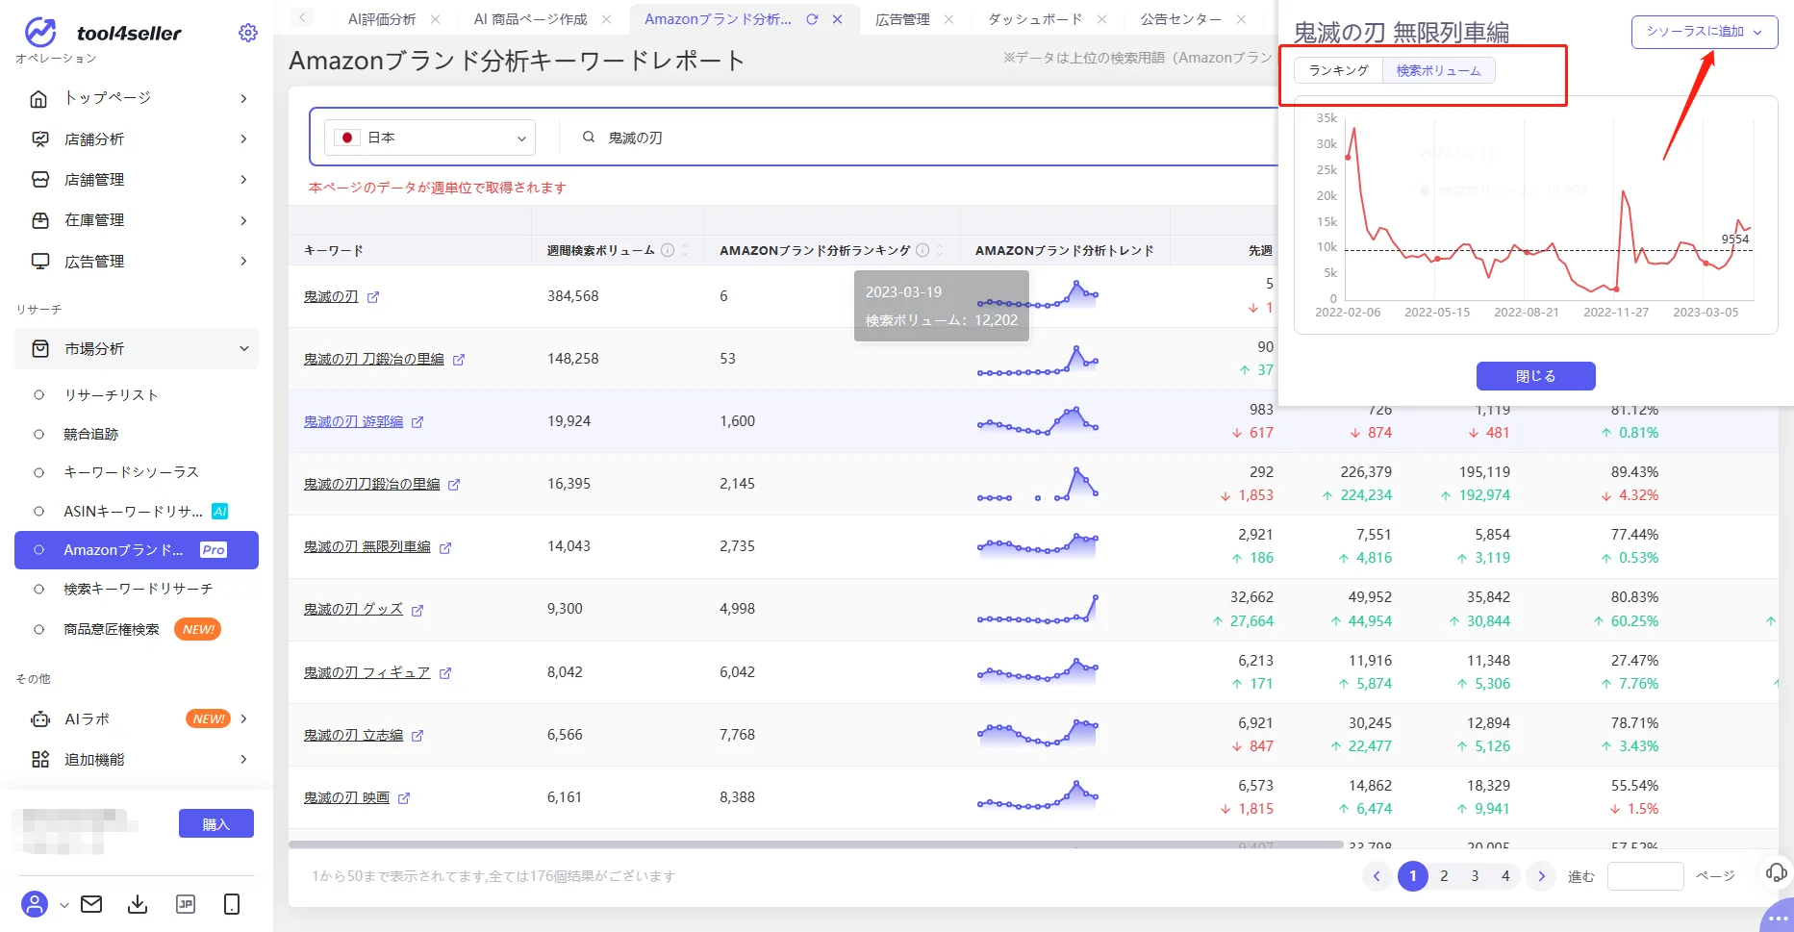The height and width of the screenshot is (932, 1794).
Task: Open リサーチリスト in sidebar
Action: (x=111, y=395)
